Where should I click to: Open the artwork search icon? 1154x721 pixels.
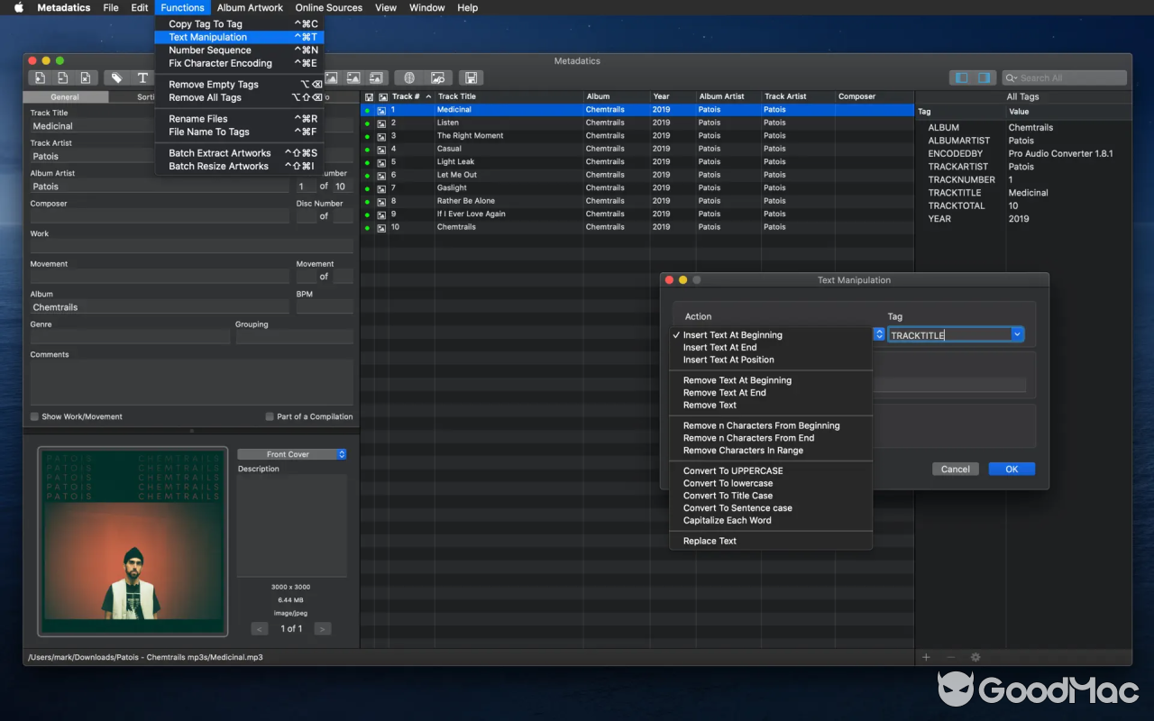point(436,78)
